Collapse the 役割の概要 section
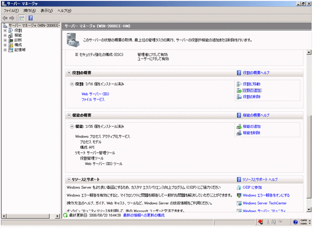 tap(69, 73)
